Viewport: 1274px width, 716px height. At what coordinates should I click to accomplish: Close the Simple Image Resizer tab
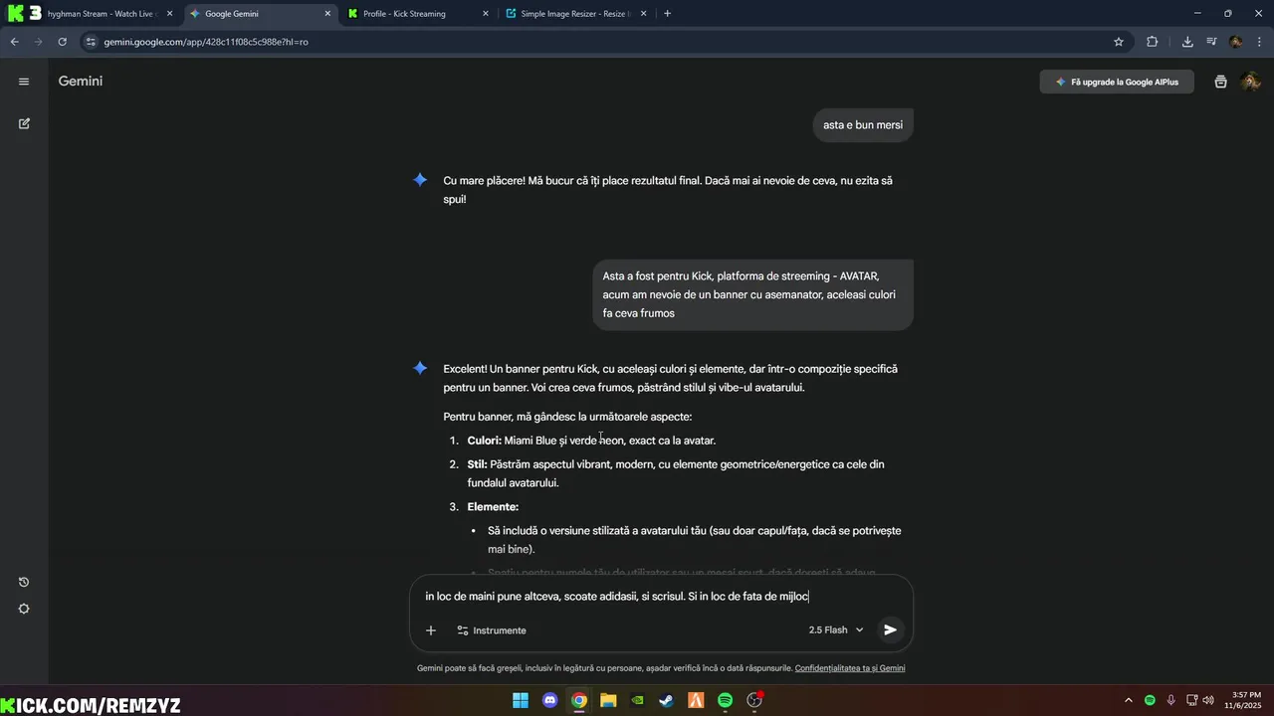coord(643,14)
